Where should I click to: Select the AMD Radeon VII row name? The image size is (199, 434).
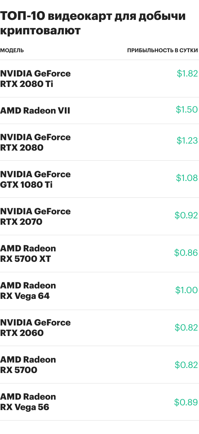[x=35, y=111]
